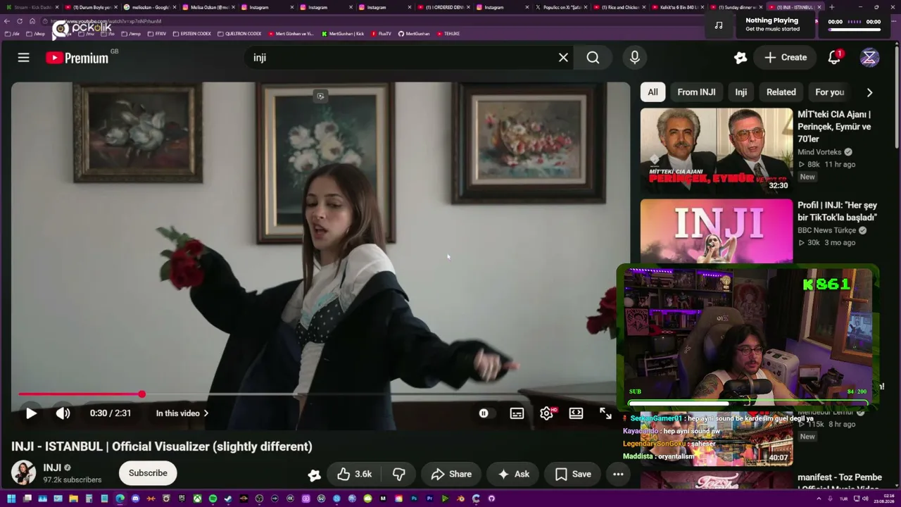Image resolution: width=901 pixels, height=507 pixels.
Task: Save the video to a playlist
Action: pos(573,475)
